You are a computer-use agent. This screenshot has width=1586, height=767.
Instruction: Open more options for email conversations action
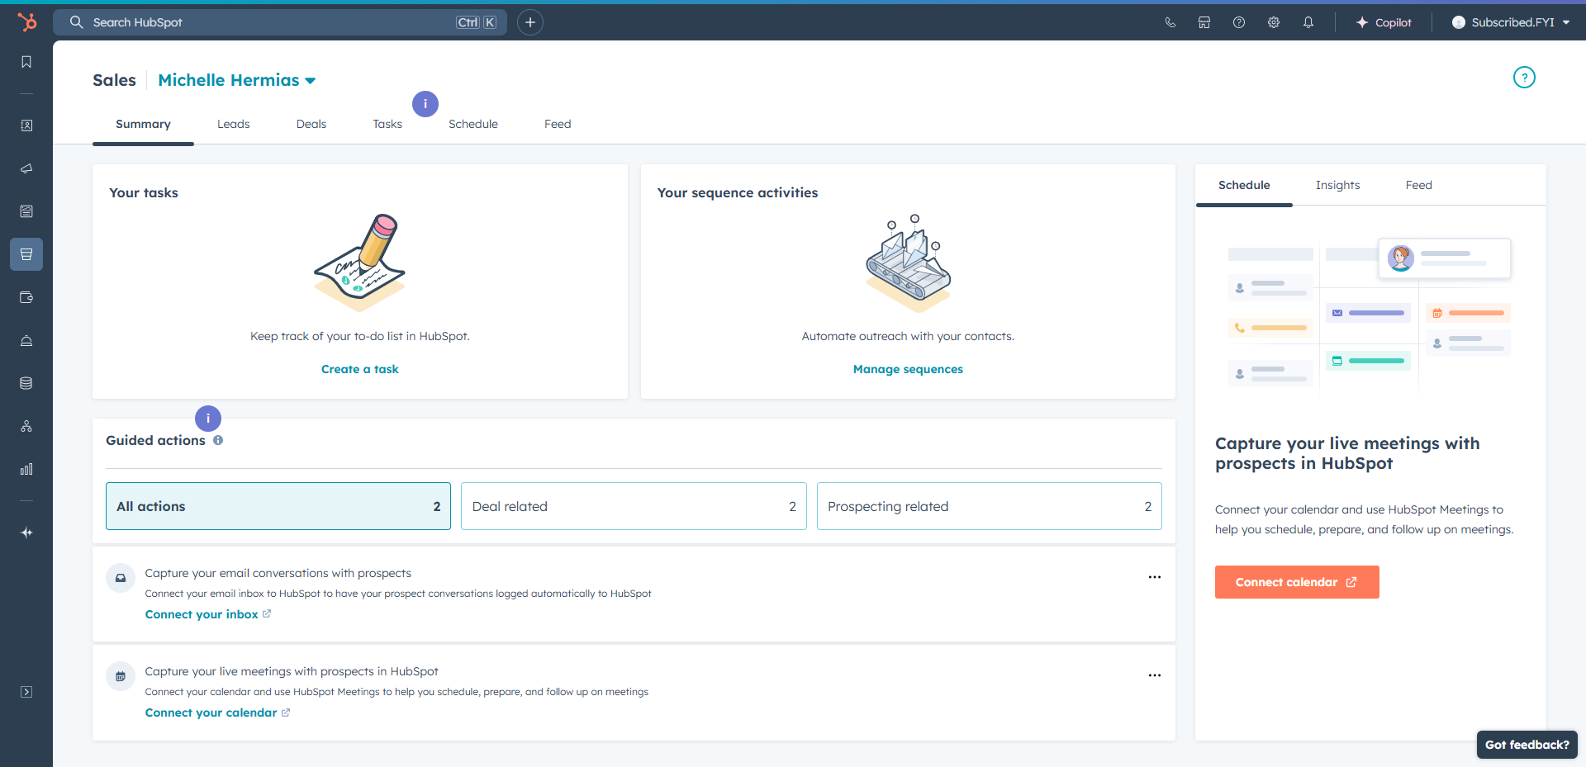click(1155, 577)
